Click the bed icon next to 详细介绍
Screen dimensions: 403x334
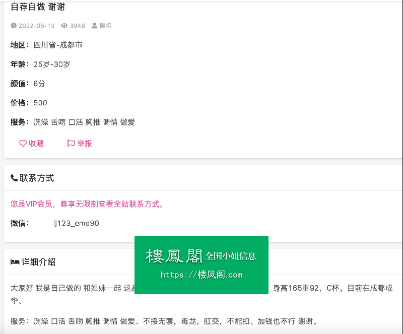pyautogui.click(x=15, y=262)
